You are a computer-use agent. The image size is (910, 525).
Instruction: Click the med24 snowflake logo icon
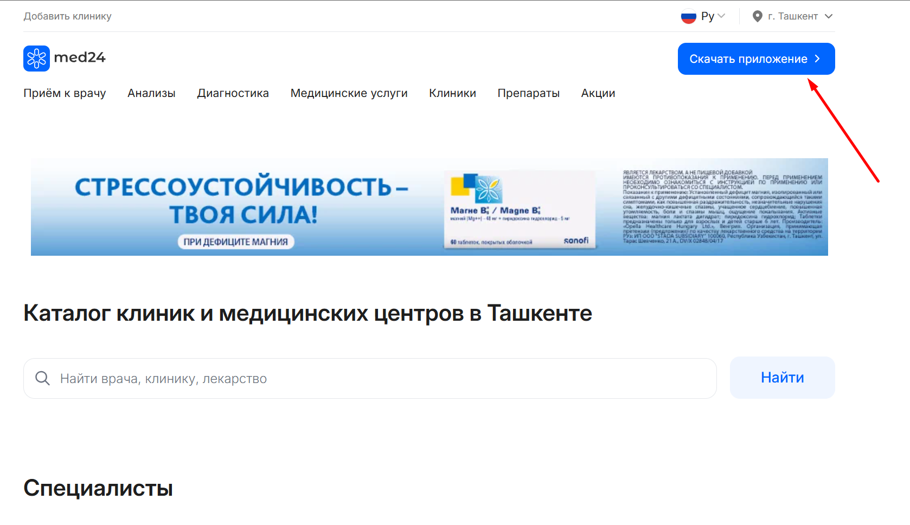36,59
